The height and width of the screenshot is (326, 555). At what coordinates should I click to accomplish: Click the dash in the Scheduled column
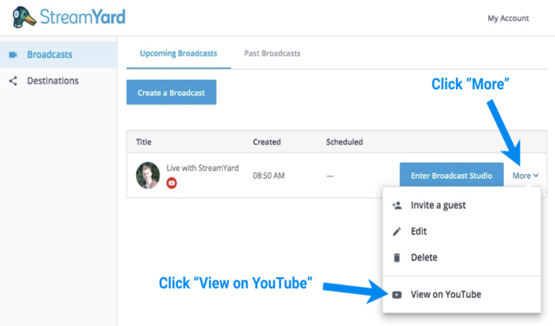[x=330, y=176]
